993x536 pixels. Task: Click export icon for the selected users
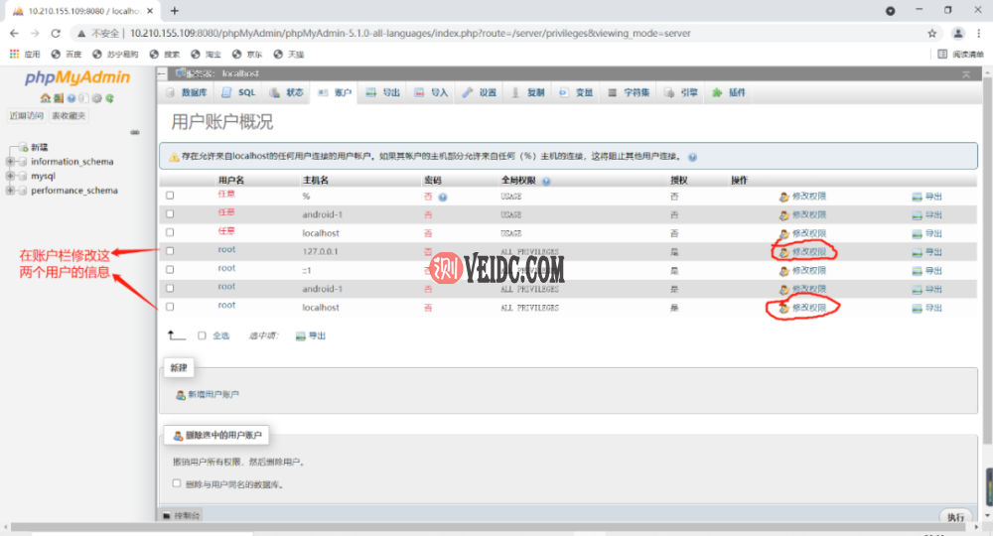point(301,336)
